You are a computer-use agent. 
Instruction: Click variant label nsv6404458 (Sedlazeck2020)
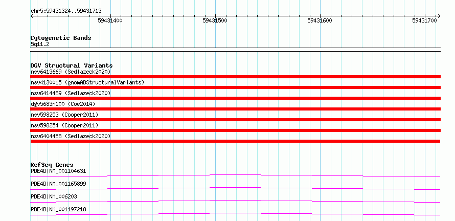coord(71,136)
